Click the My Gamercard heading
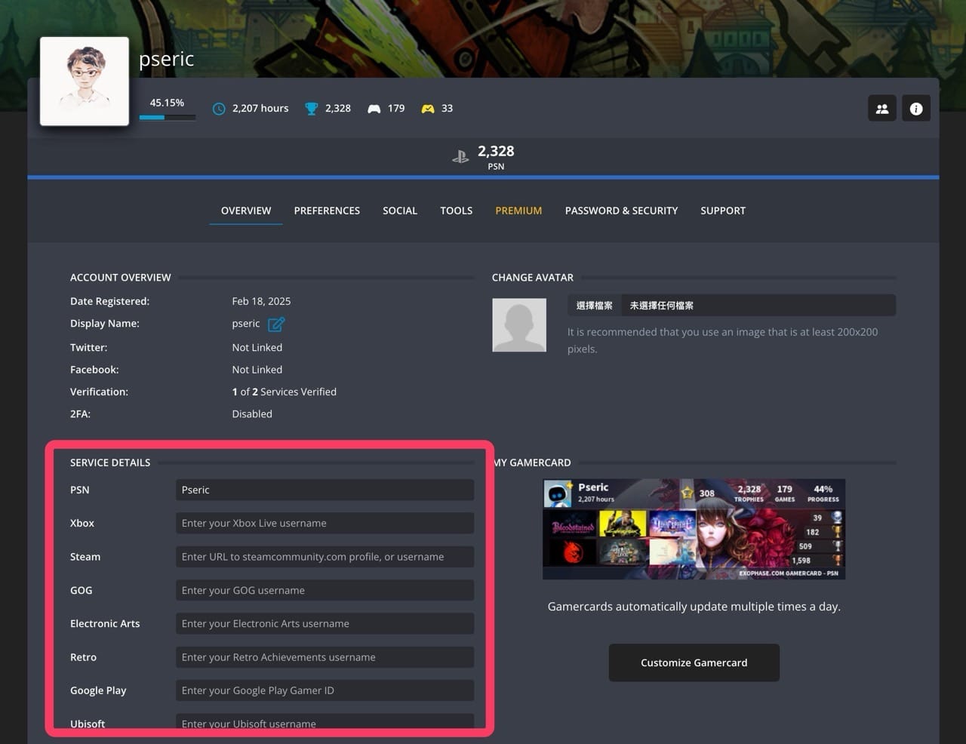Image resolution: width=966 pixels, height=744 pixels. pyautogui.click(x=533, y=463)
